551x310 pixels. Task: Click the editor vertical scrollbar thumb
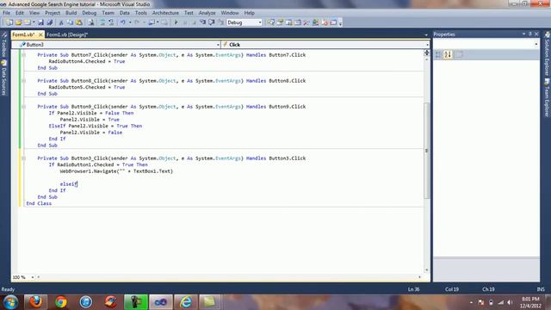point(427,151)
